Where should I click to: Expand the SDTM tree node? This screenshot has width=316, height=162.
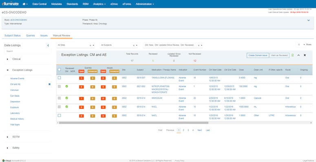(7, 137)
